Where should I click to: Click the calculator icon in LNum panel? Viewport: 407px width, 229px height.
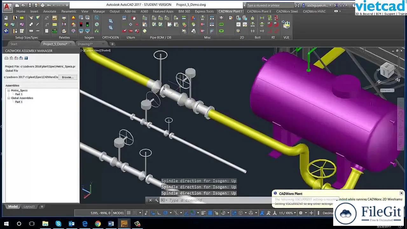point(124,17)
